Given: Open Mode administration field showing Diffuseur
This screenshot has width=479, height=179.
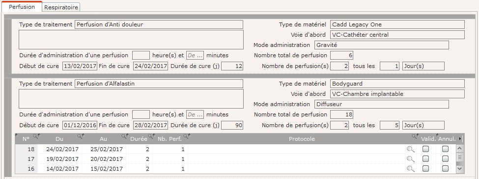Looking at the screenshot, I should (x=382, y=104).
